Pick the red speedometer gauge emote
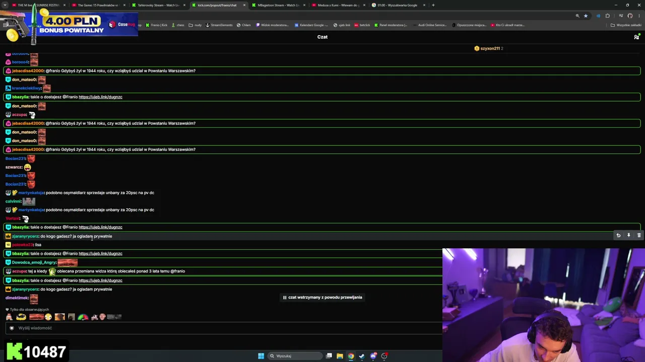 [x=83, y=317]
